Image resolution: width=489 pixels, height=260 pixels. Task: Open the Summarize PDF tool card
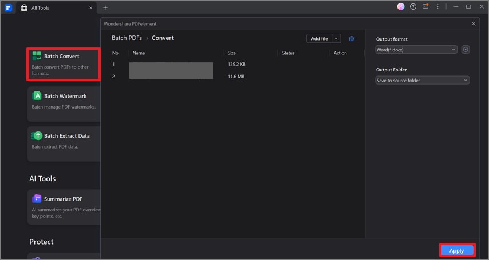coord(64,207)
